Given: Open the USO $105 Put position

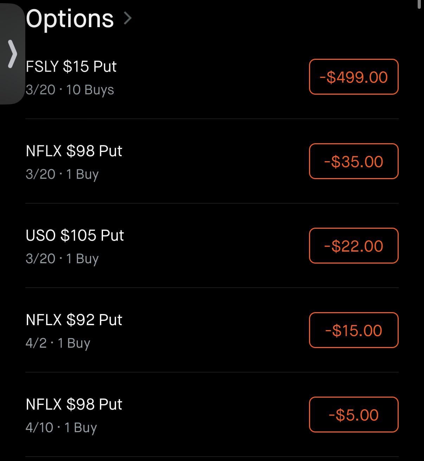Looking at the screenshot, I should (x=75, y=235).
